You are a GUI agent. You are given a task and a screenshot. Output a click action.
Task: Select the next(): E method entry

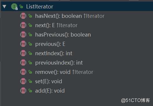[x=56, y=25]
